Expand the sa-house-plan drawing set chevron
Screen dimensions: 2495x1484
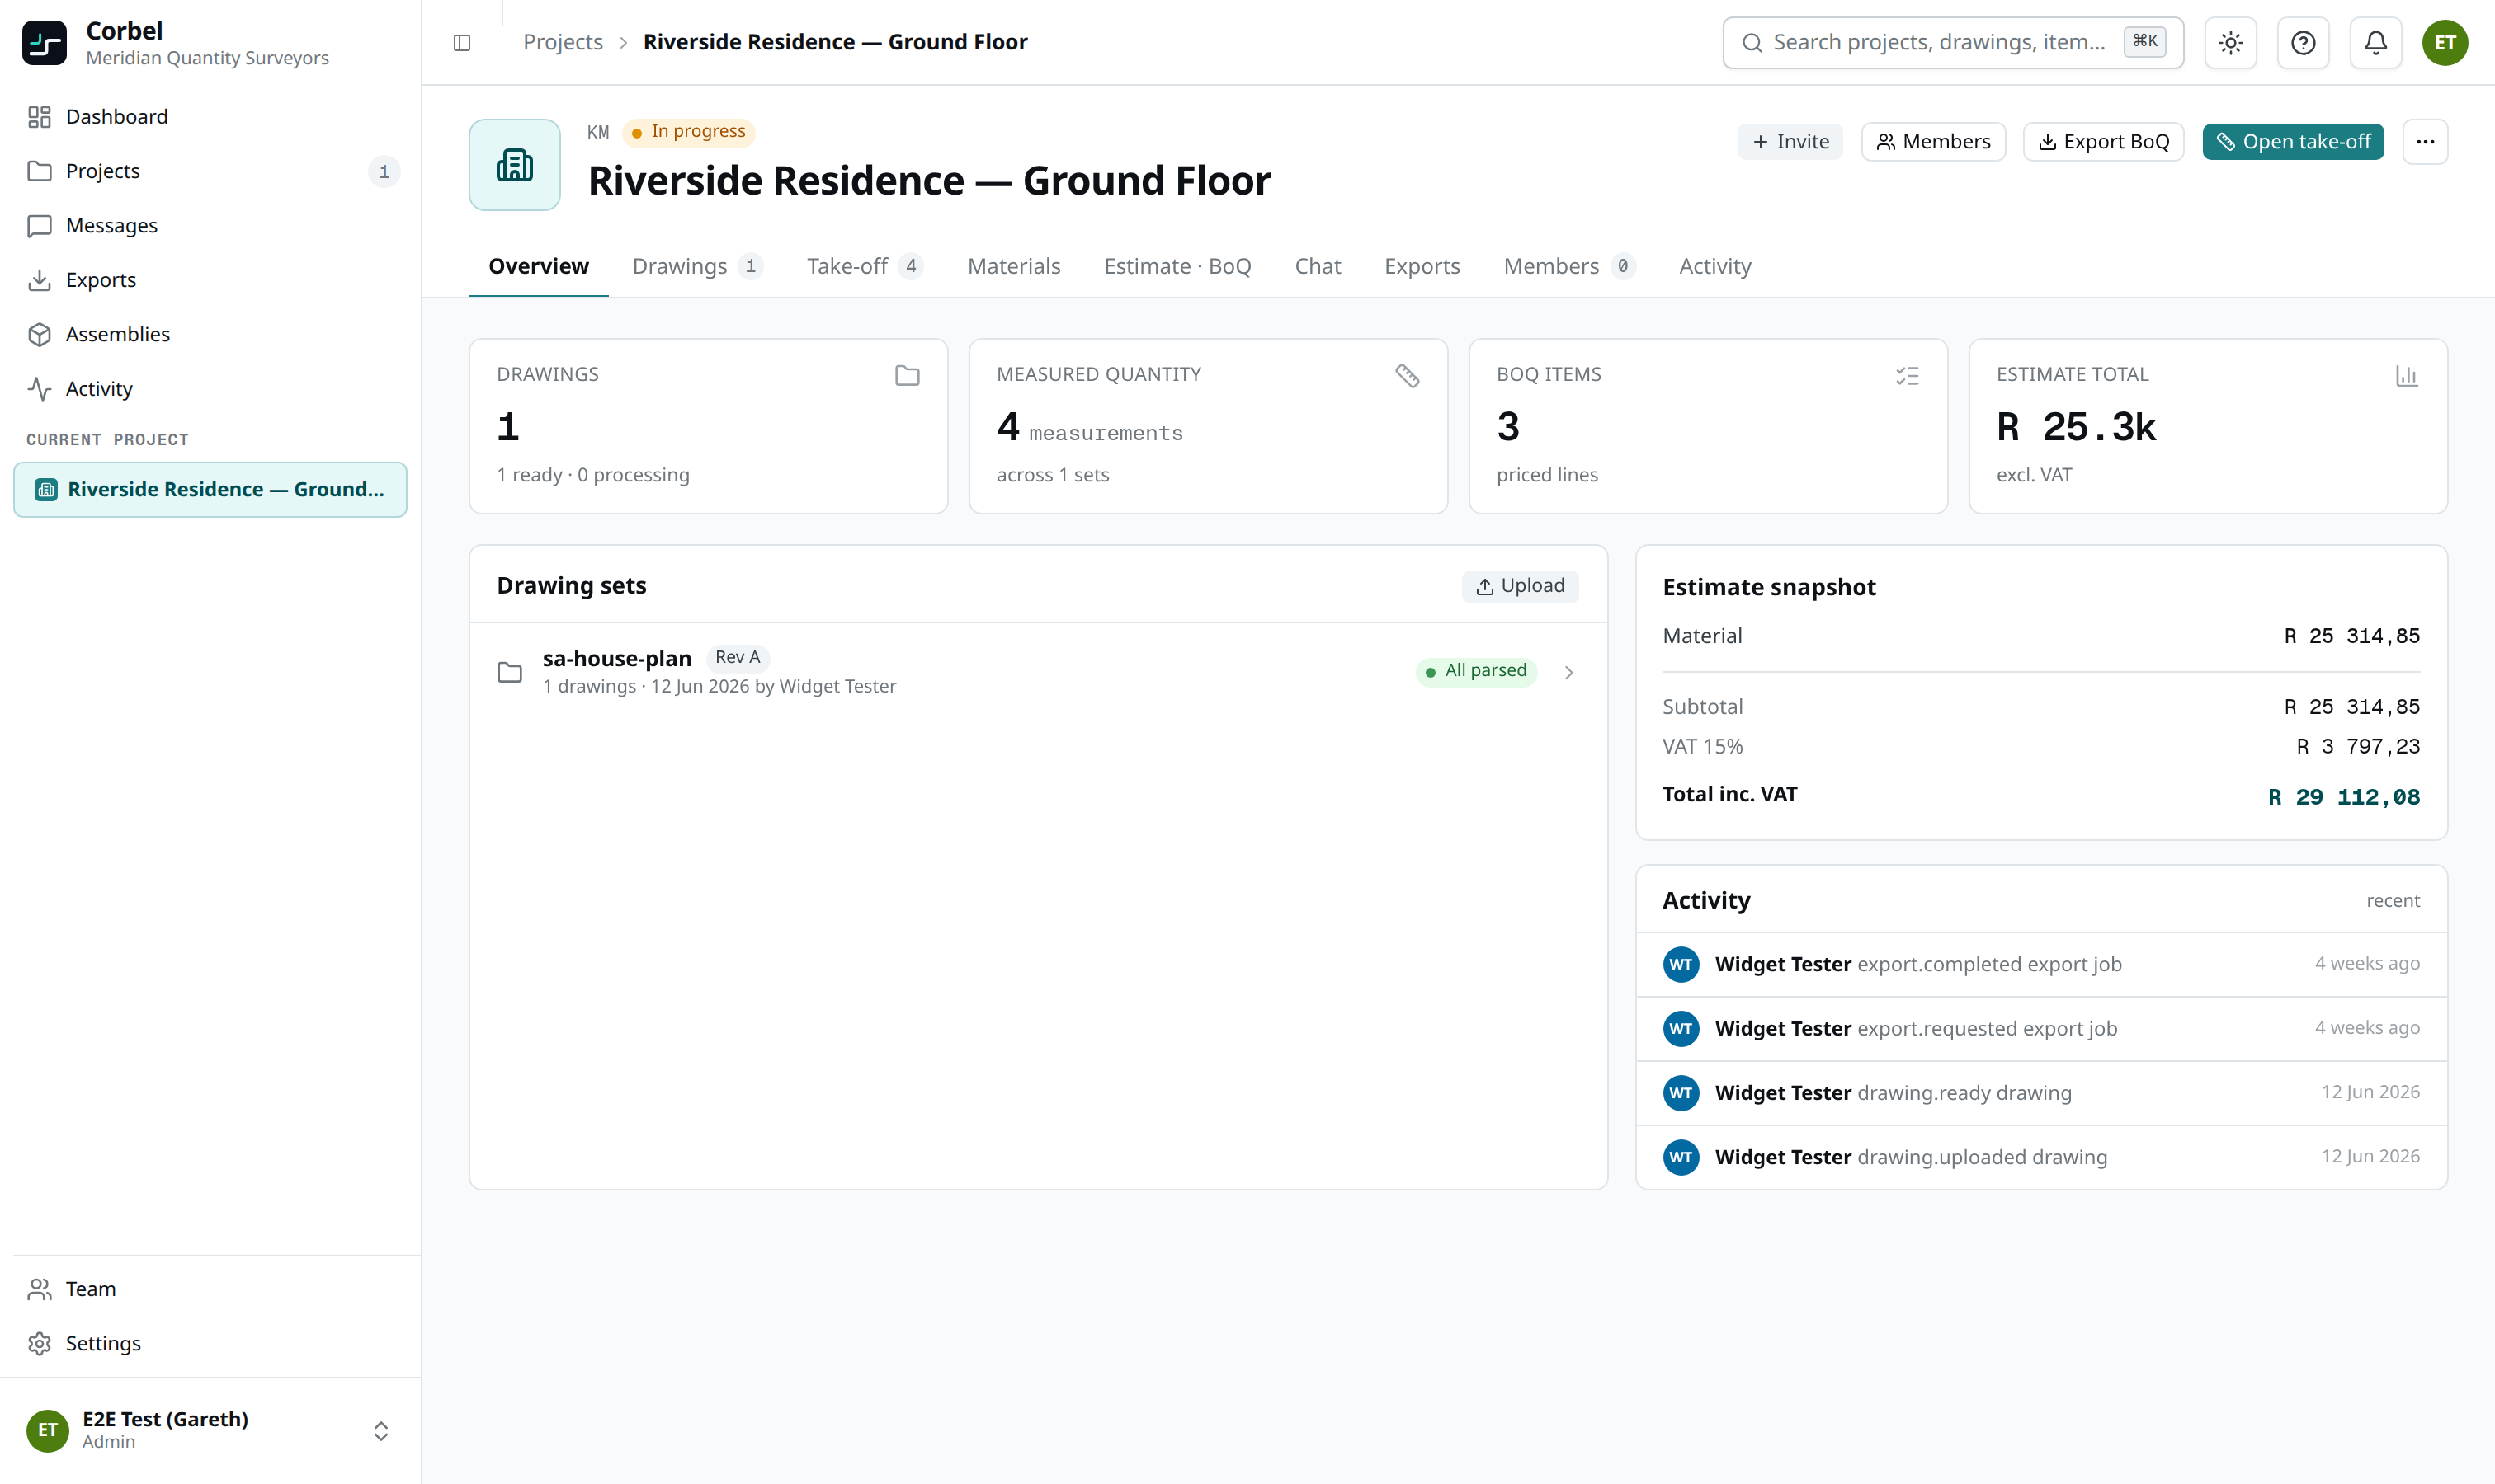pyautogui.click(x=1568, y=672)
